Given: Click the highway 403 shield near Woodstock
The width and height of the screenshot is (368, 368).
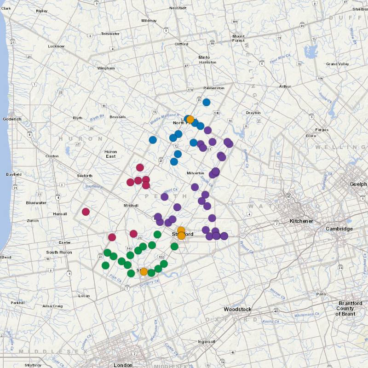Looking at the screenshot, I should tap(276, 311).
